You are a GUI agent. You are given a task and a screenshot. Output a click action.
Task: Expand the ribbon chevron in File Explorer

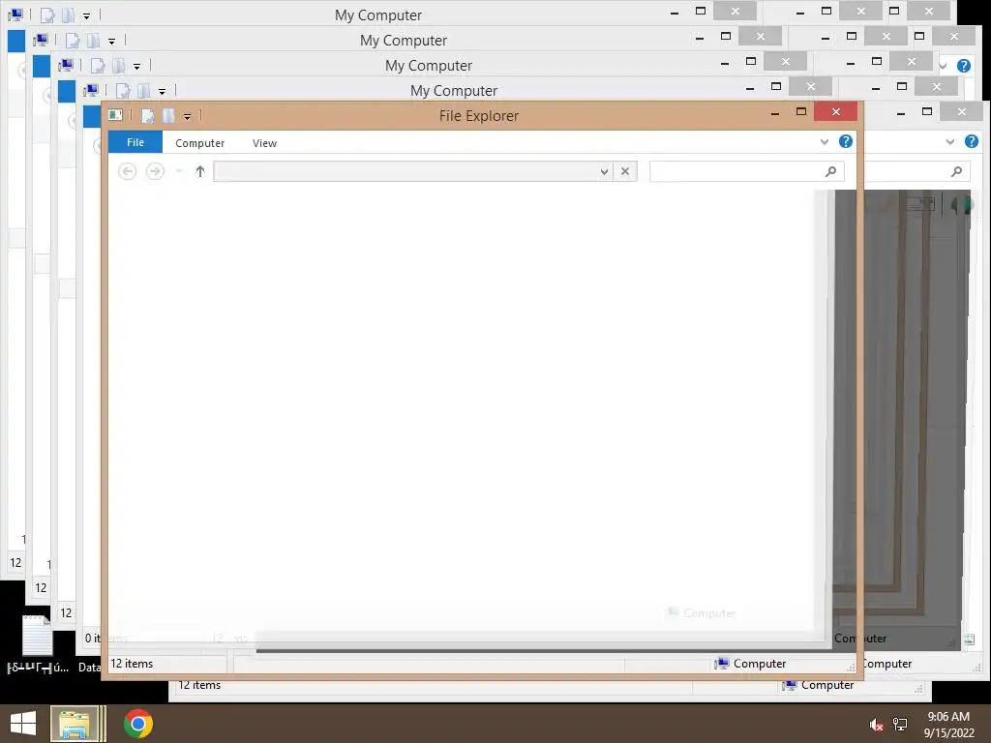click(825, 141)
